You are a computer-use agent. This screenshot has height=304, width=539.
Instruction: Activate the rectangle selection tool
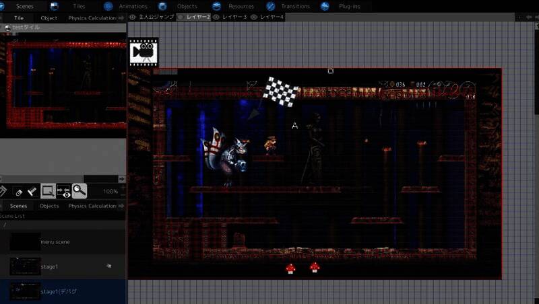point(48,192)
